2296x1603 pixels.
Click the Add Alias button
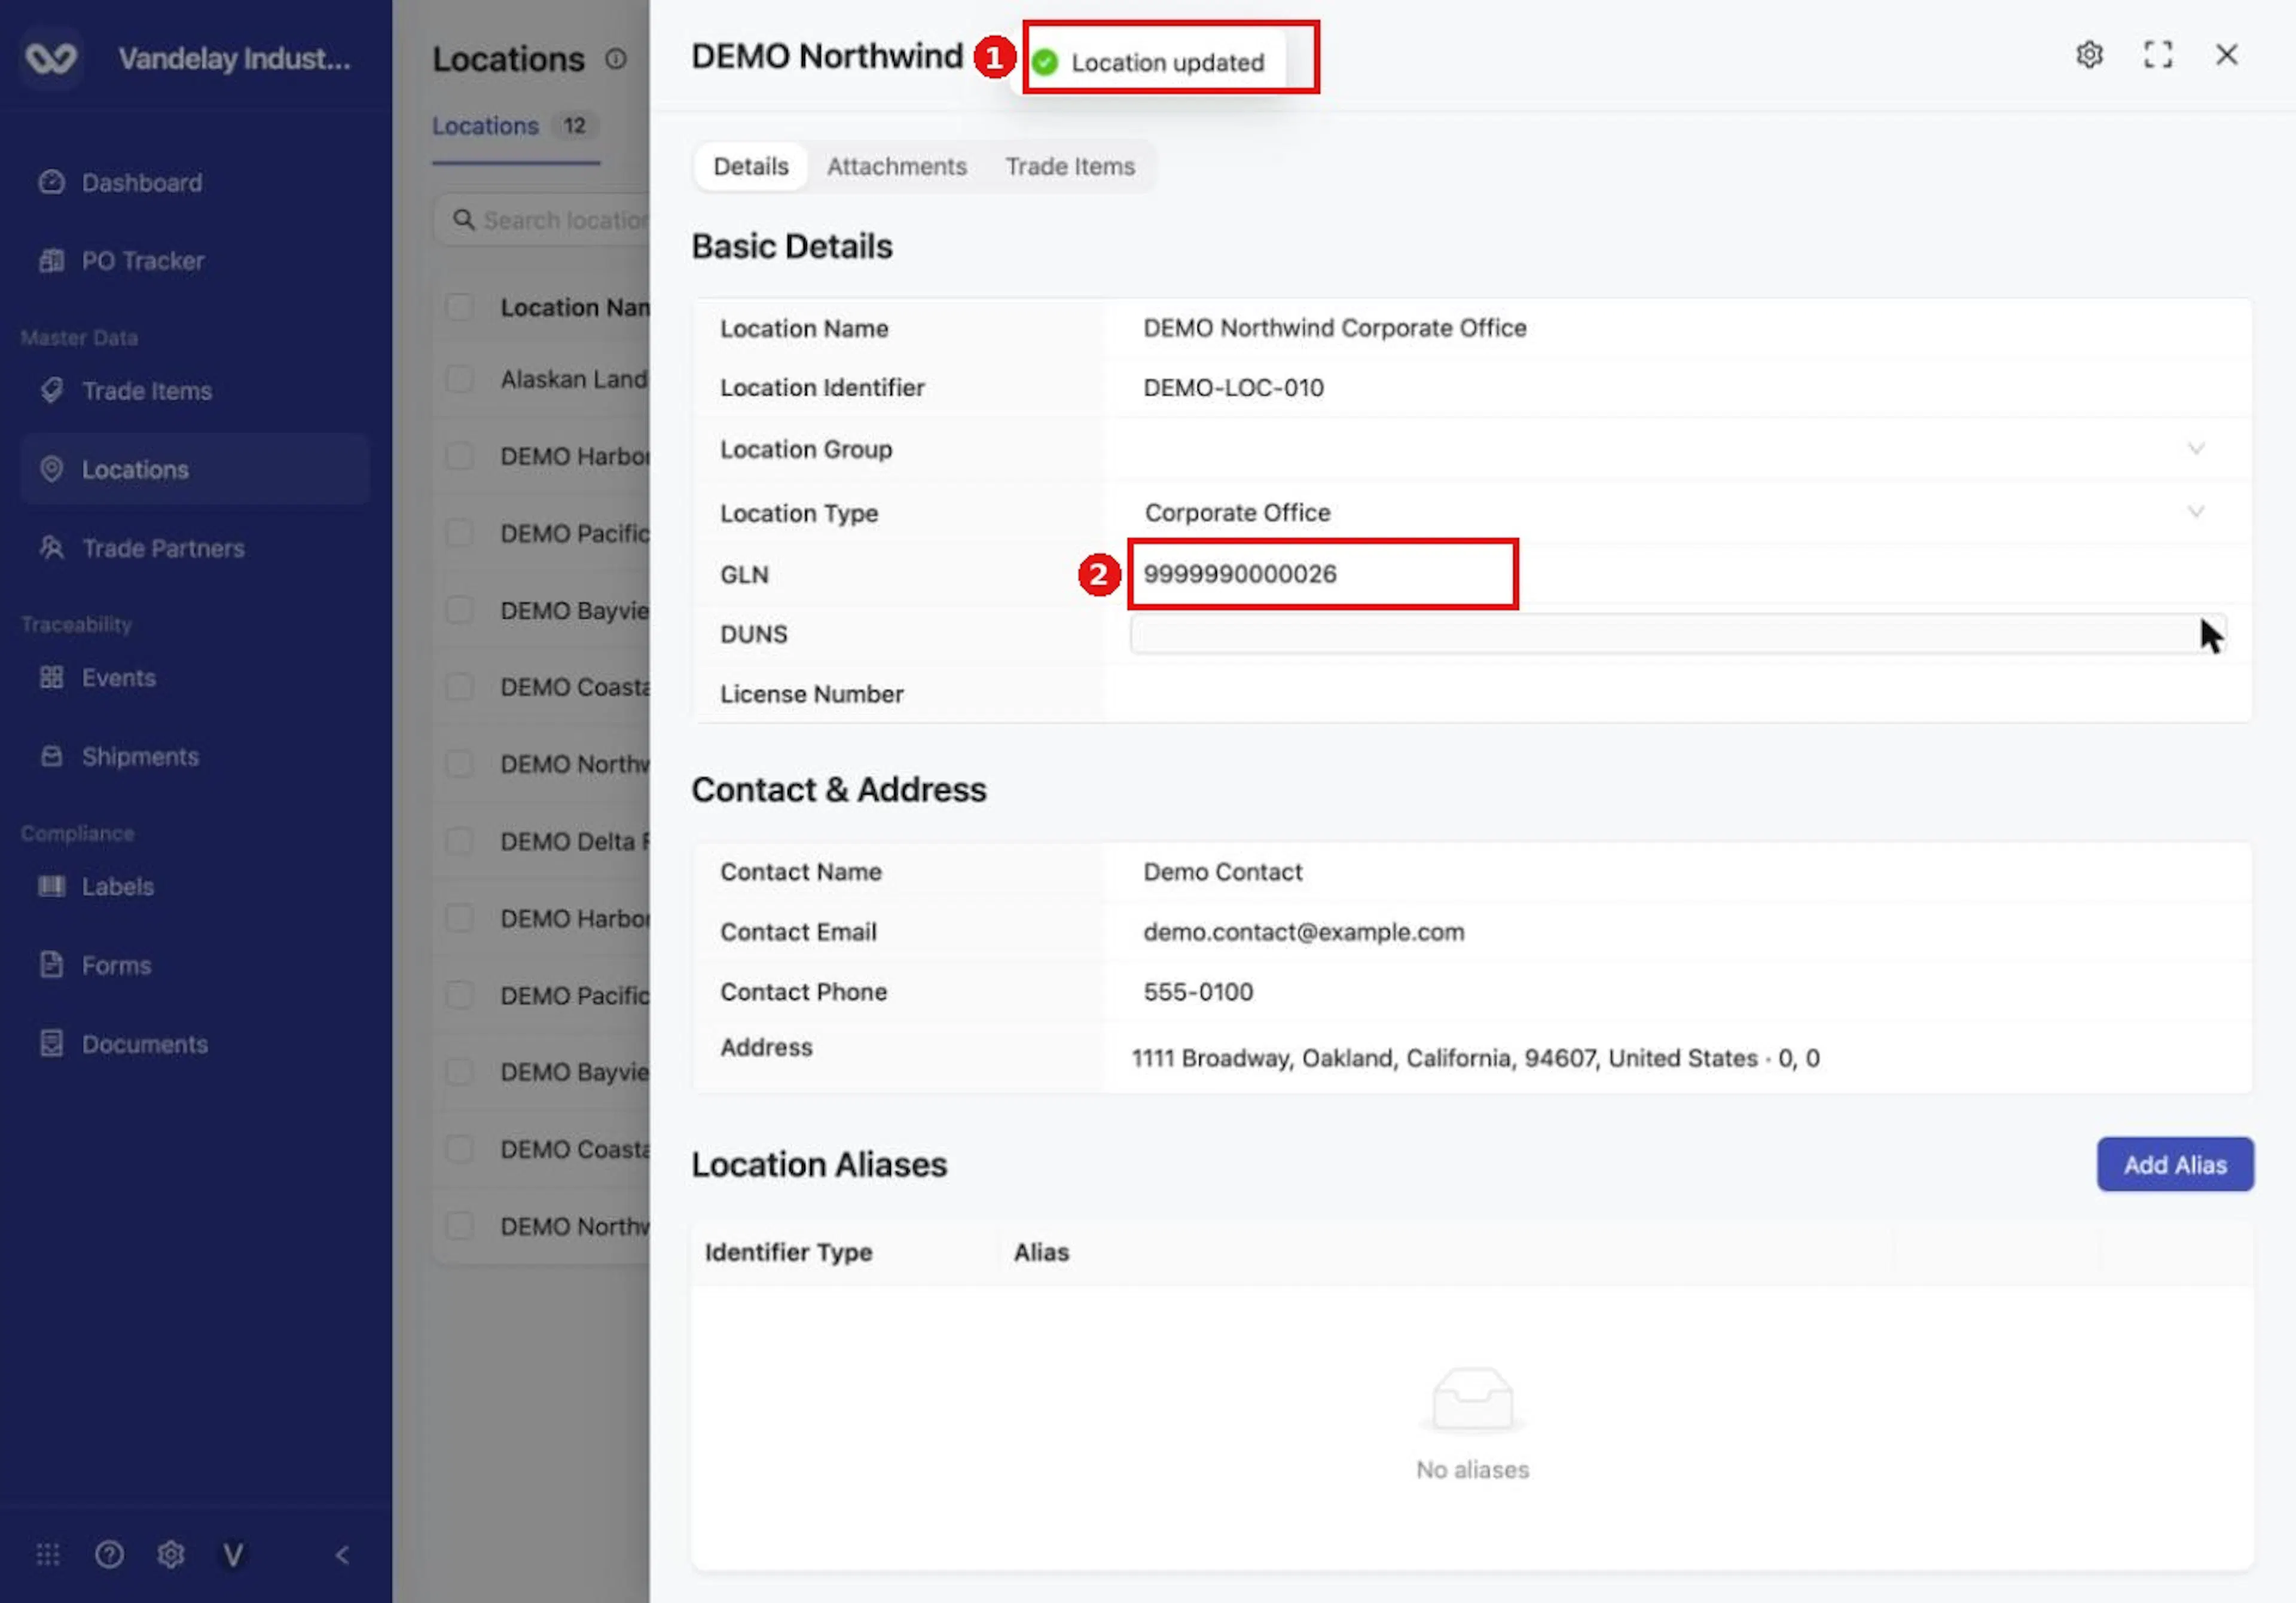(2175, 1164)
